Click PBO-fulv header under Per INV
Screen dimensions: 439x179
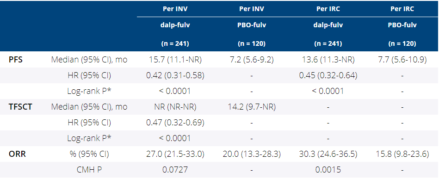tap(252, 25)
